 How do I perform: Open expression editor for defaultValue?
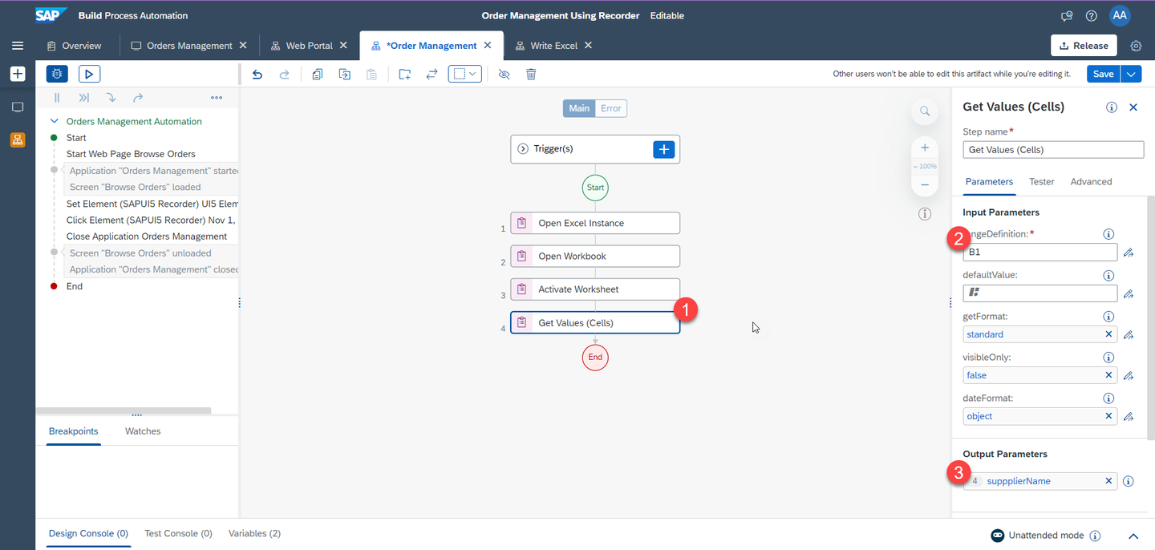(1129, 293)
